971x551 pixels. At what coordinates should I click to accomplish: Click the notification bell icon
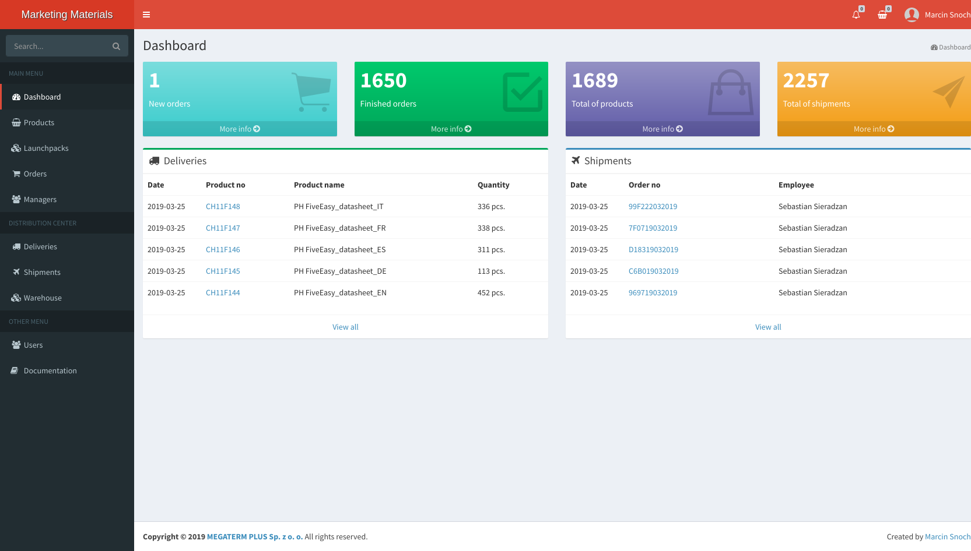[x=856, y=14]
